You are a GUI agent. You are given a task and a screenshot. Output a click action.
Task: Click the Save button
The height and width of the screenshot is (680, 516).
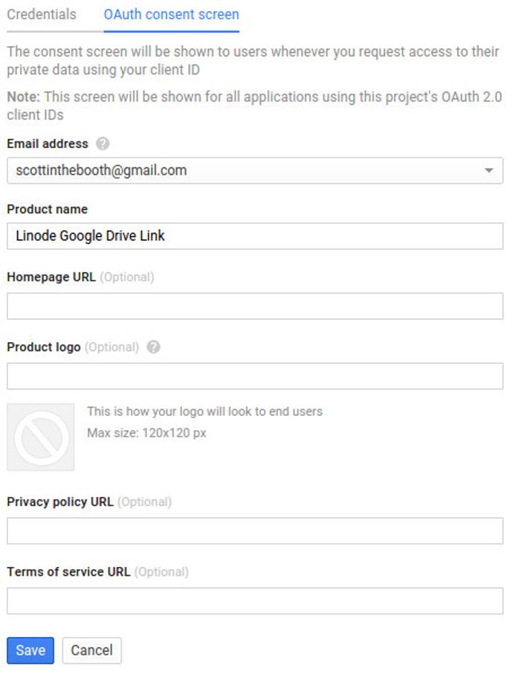point(30,649)
